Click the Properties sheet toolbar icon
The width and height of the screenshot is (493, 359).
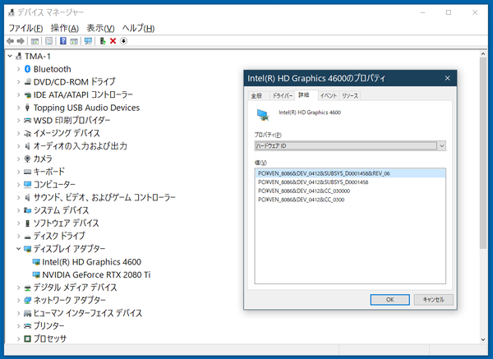(49, 41)
